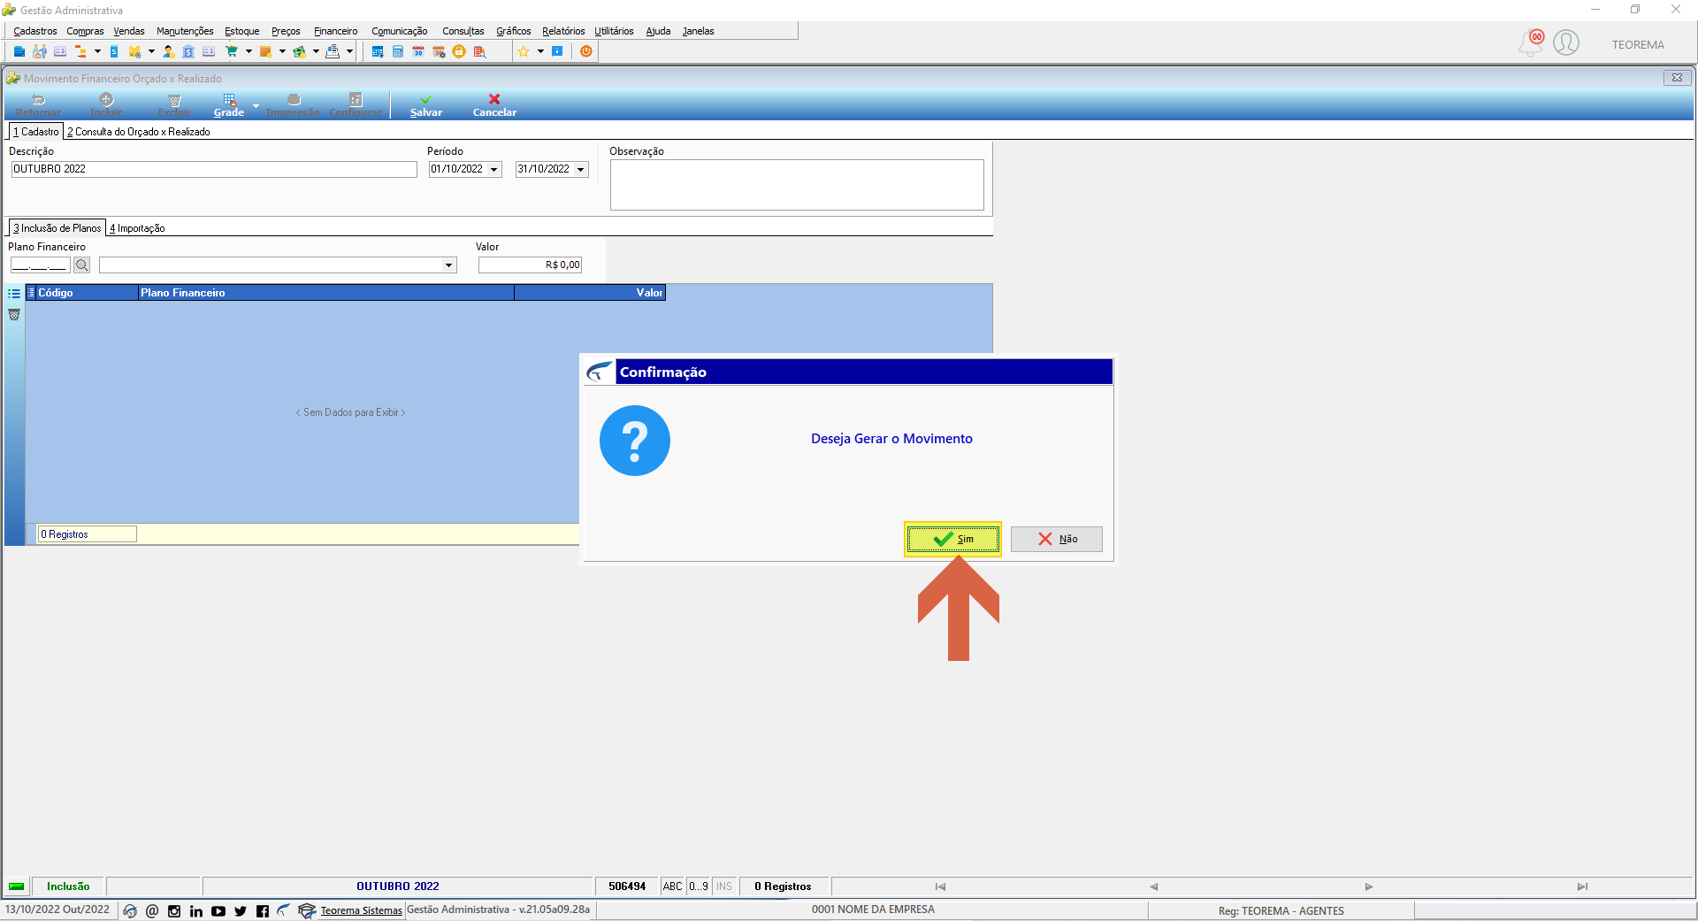Viewport: 1698px width, 921px height.
Task: Open the YouTube icon in status bar
Action: (218, 910)
